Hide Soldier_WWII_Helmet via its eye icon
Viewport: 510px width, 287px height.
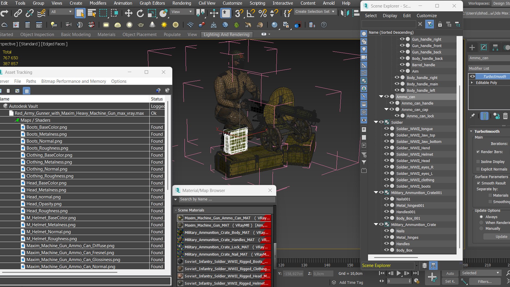[386, 154]
